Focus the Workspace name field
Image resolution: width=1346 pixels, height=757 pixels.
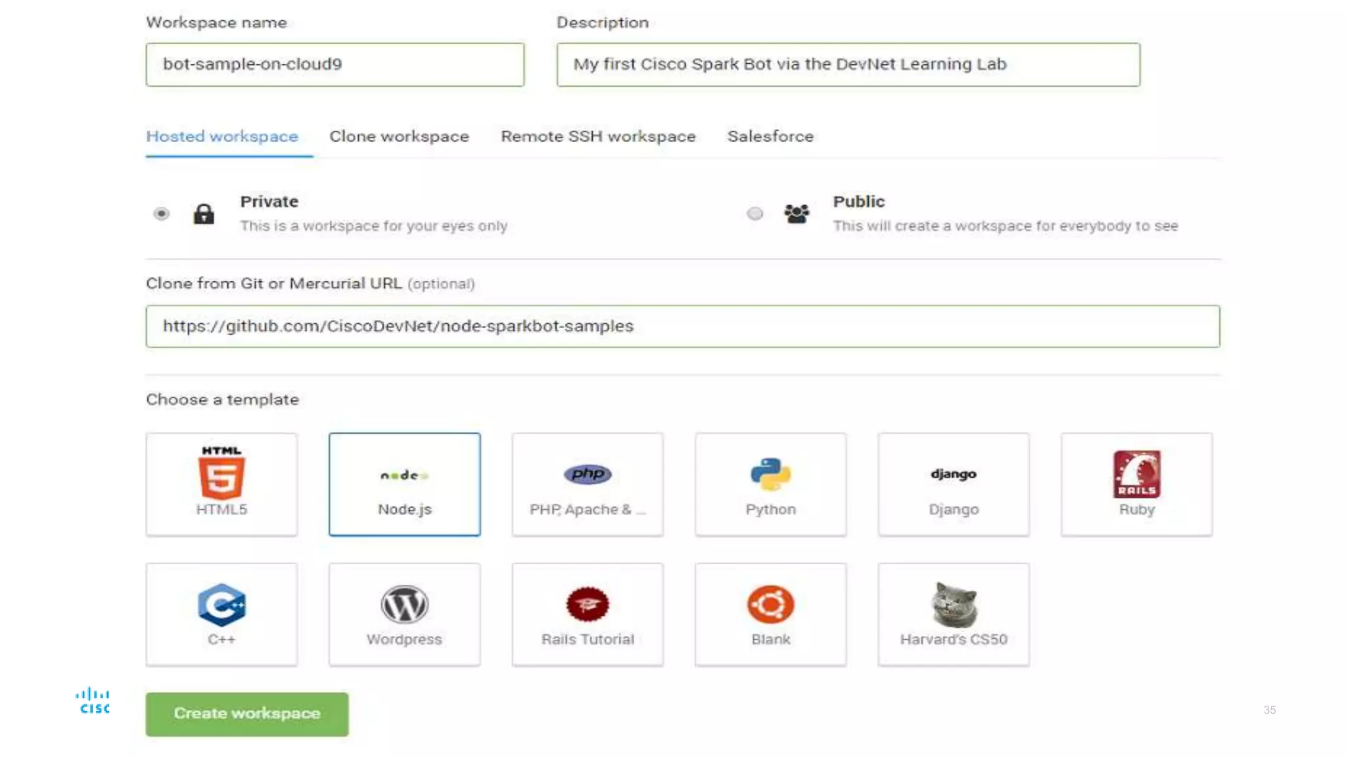click(335, 64)
